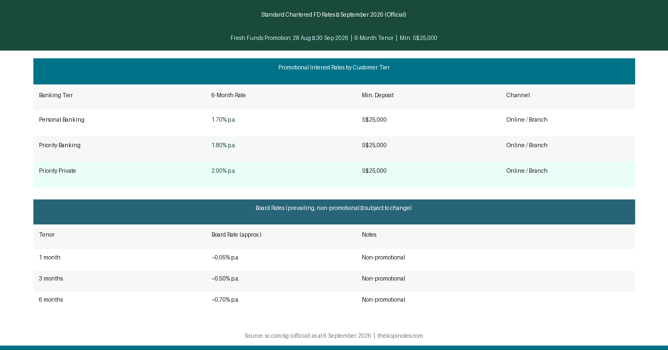
Task: Select the 'Personal Banking' row label
Action: pyautogui.click(x=62, y=119)
